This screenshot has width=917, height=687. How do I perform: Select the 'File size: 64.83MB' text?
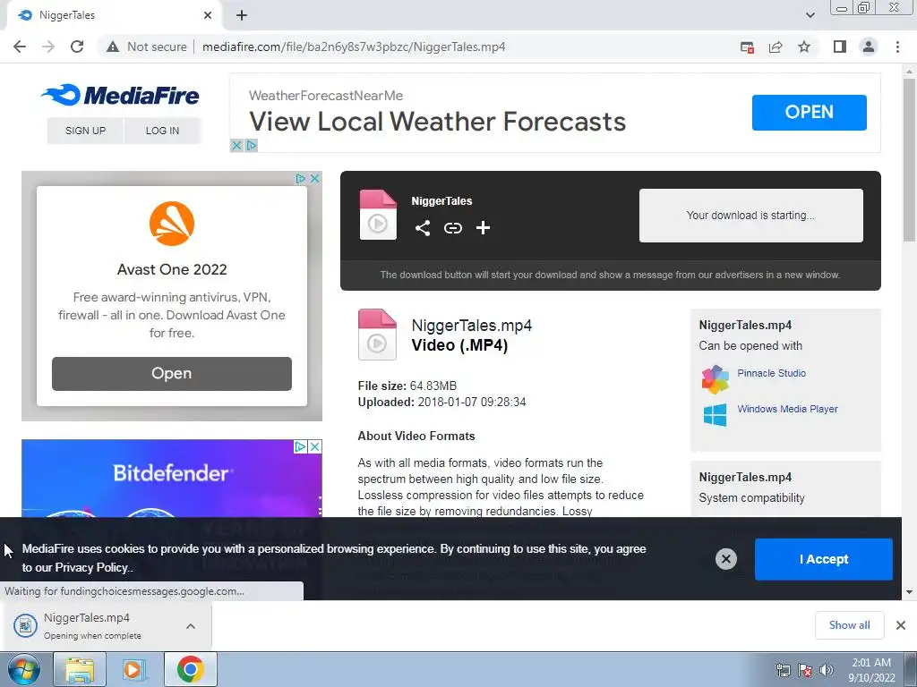[407, 386]
